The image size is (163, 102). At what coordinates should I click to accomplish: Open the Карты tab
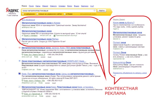[x=38, y=6]
